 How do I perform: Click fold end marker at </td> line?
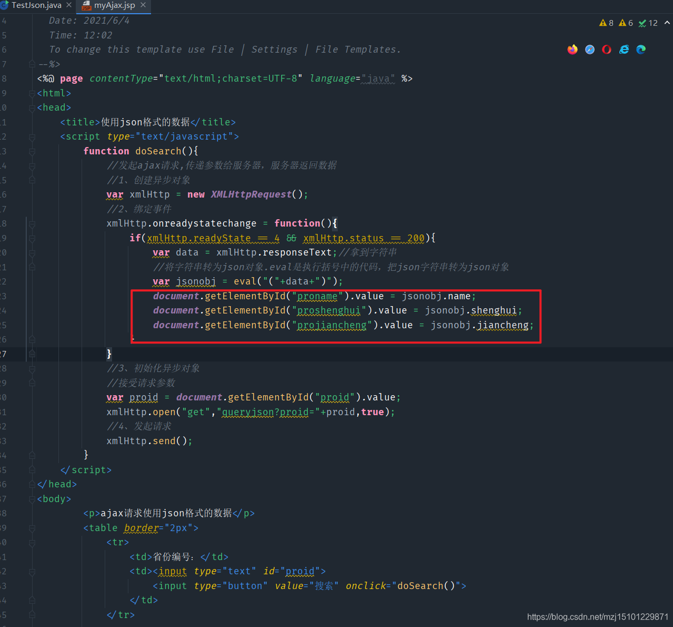(x=32, y=600)
